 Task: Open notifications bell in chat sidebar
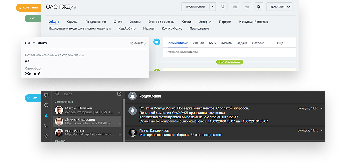[x=46, y=115]
